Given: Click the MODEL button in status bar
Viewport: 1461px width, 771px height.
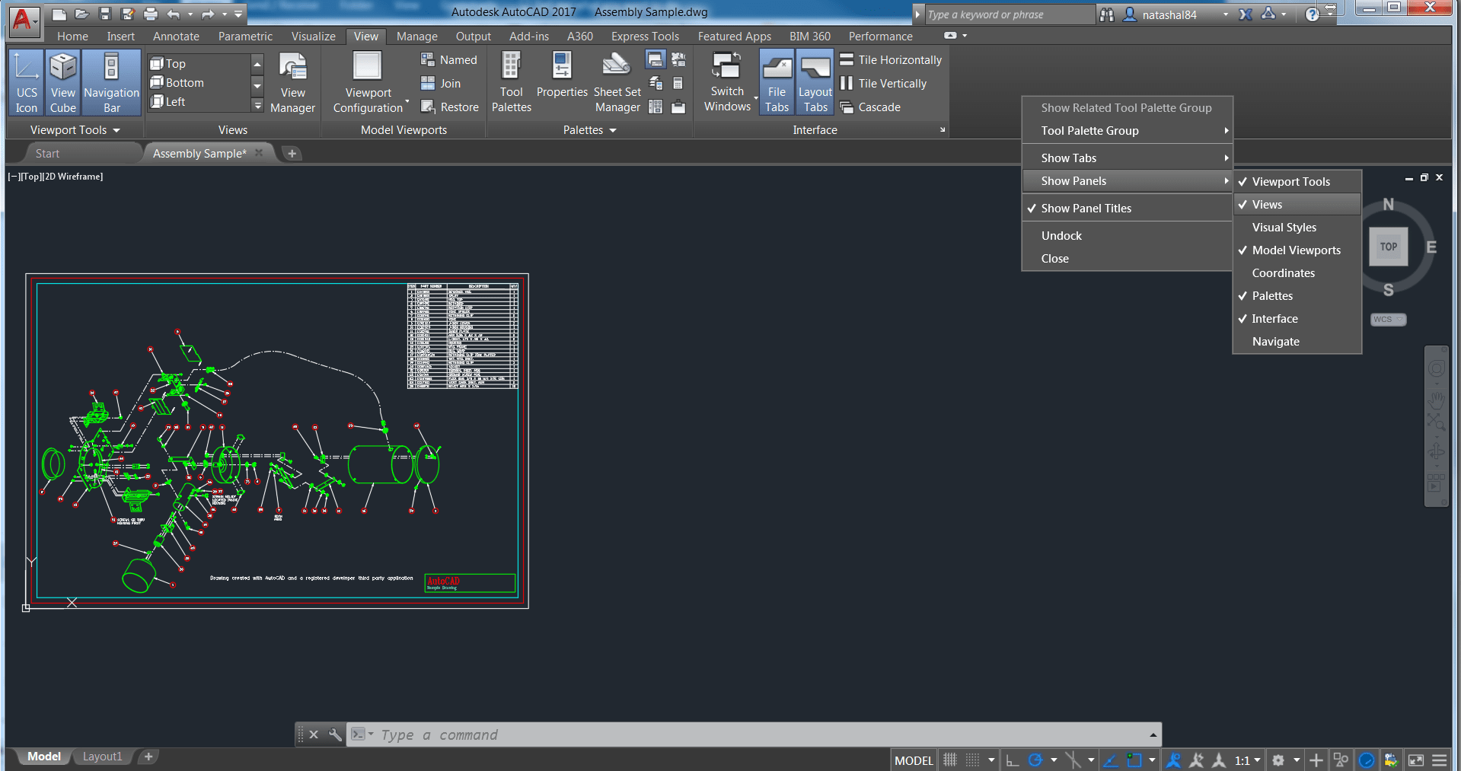Looking at the screenshot, I should click(x=914, y=760).
